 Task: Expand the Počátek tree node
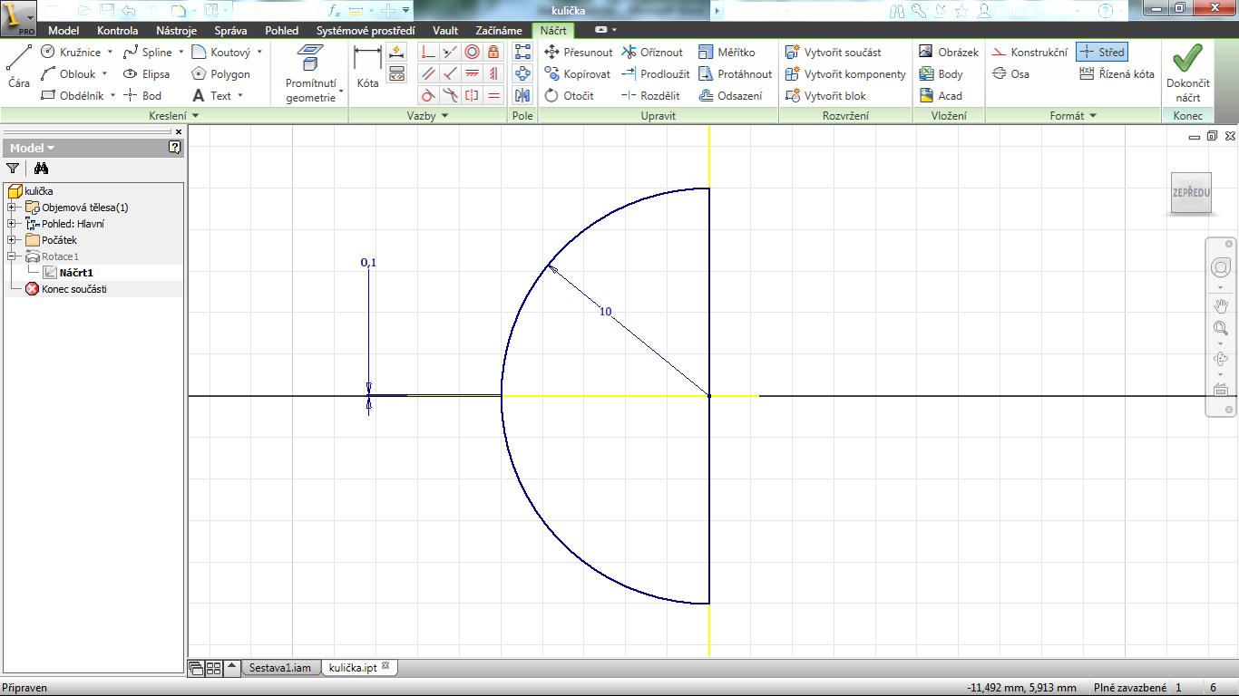pos(12,240)
